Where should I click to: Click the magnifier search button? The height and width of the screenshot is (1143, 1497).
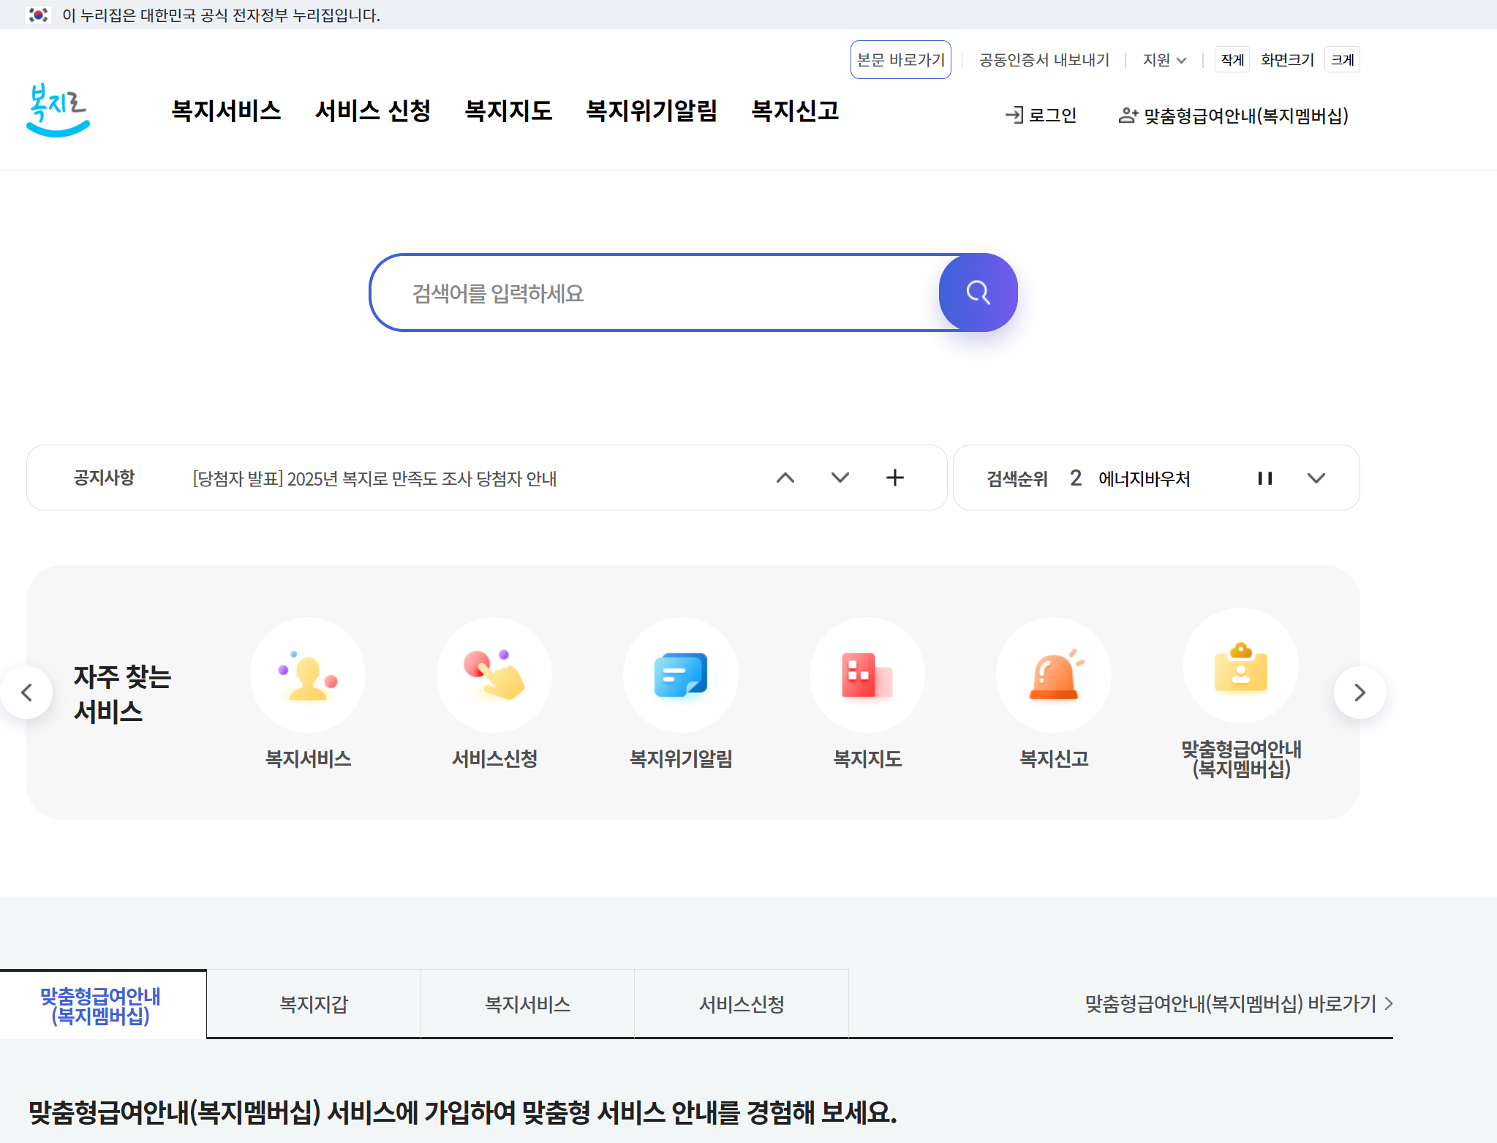[978, 293]
